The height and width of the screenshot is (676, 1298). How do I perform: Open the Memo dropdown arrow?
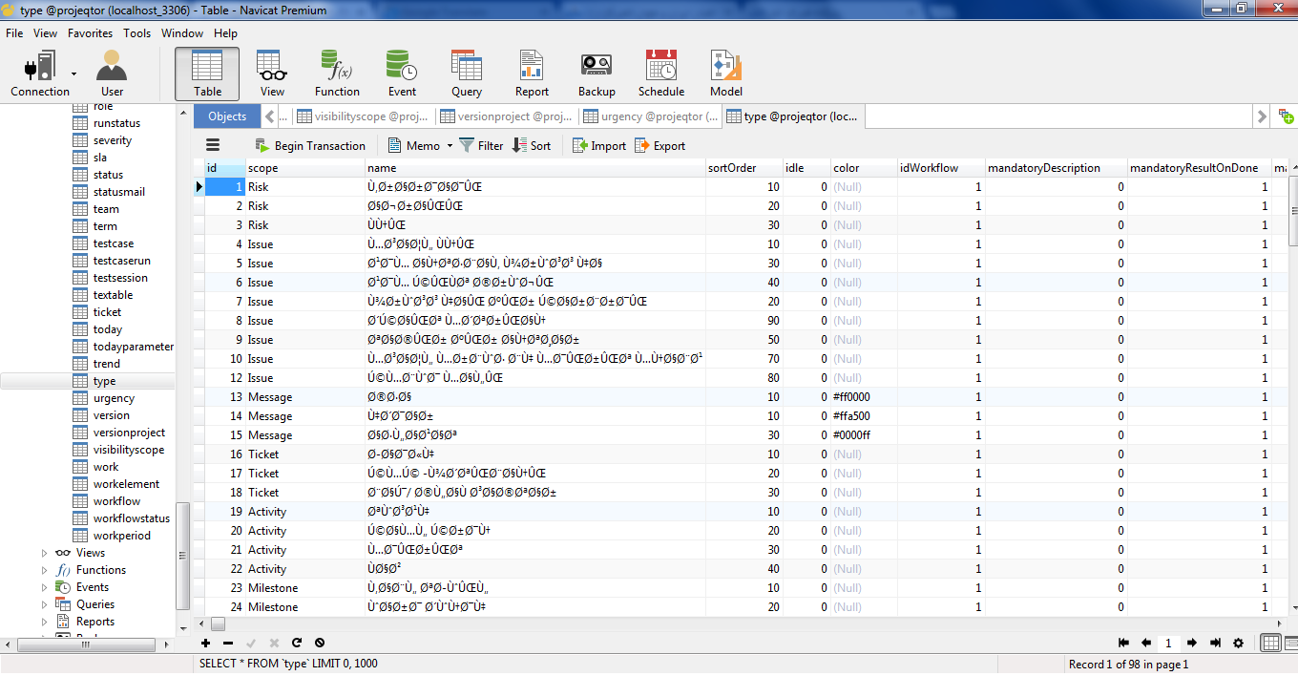[450, 146]
